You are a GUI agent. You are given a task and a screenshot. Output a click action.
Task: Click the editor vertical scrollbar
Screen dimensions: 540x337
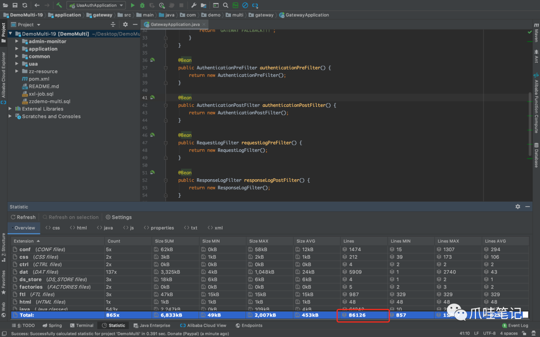[529, 124]
